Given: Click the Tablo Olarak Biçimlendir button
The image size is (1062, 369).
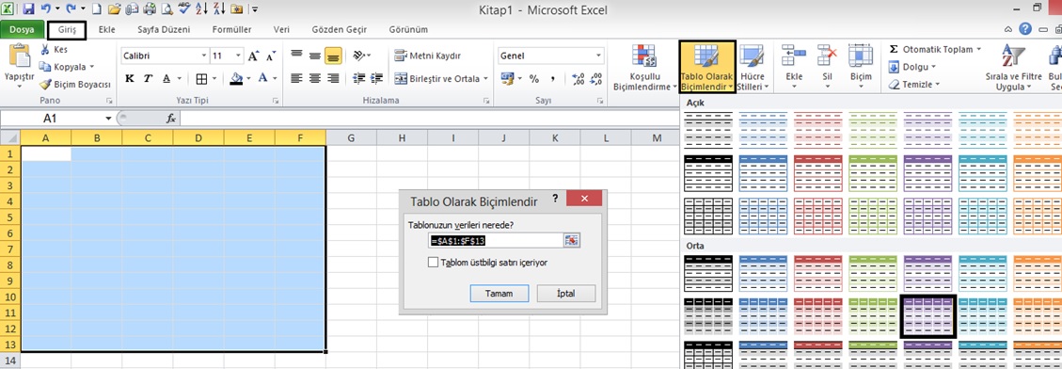Looking at the screenshot, I should pos(707,67).
